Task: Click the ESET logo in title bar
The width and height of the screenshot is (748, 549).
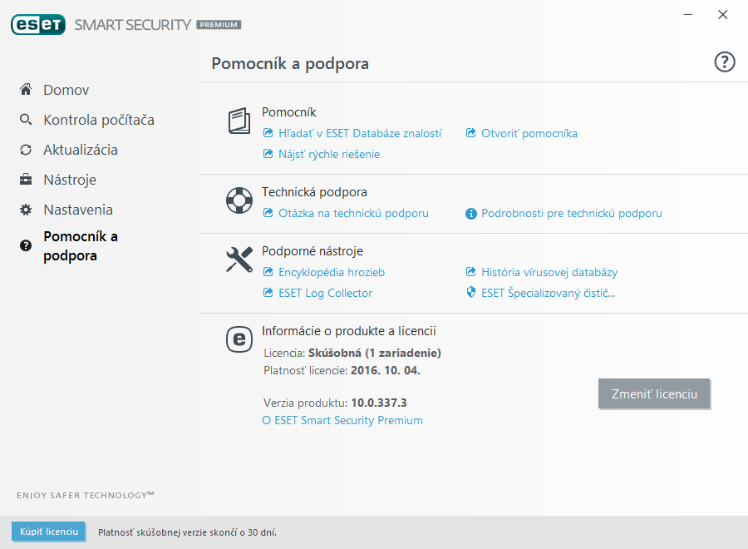Action: point(38,25)
